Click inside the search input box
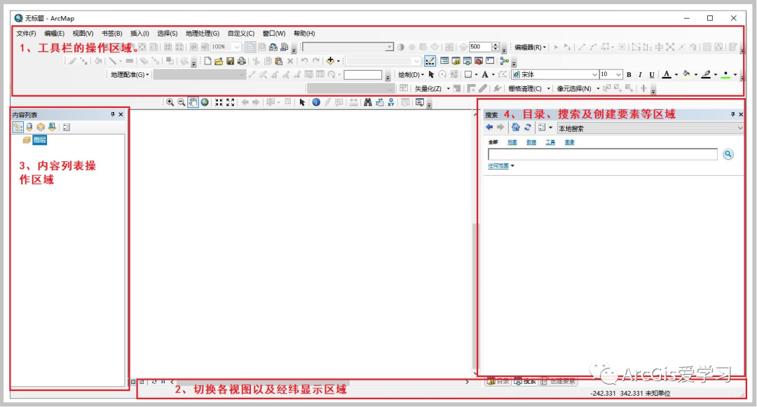 (x=603, y=154)
